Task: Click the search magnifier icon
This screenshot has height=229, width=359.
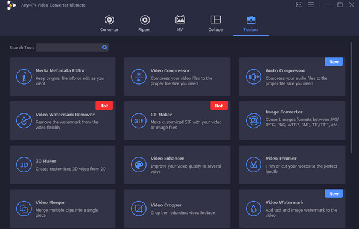Action: 105,48
